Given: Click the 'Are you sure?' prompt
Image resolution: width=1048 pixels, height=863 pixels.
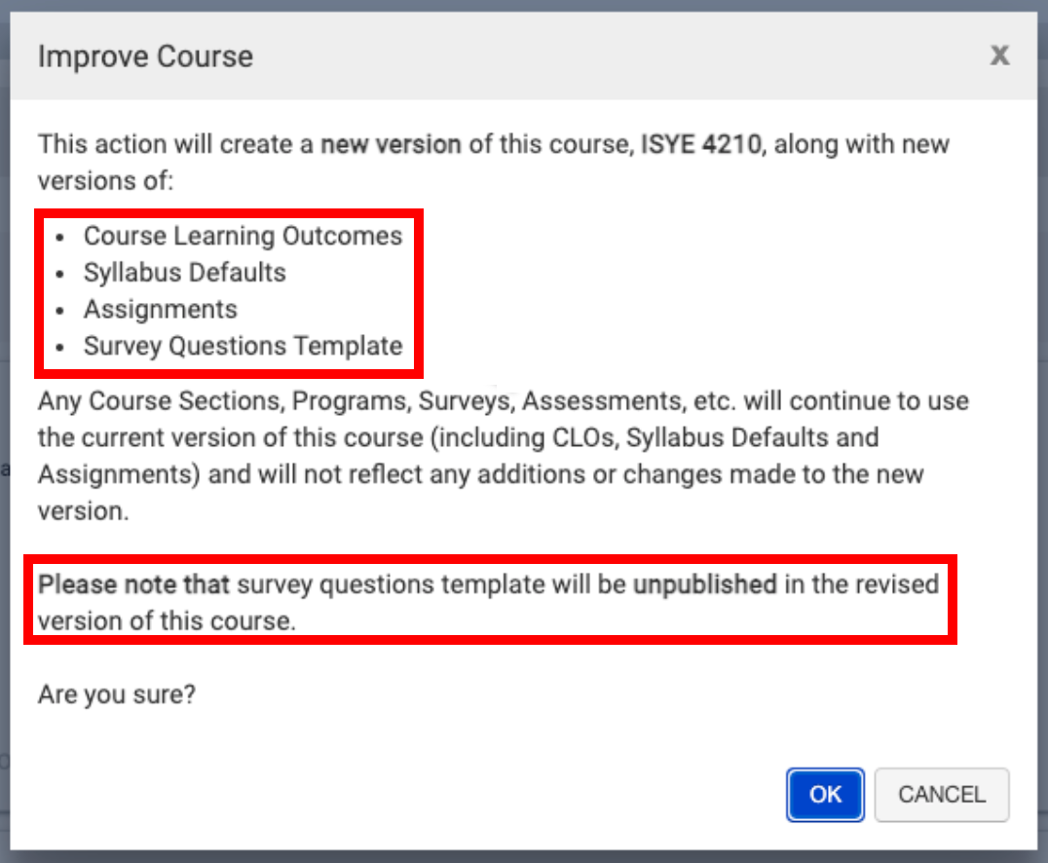Looking at the screenshot, I should (117, 695).
